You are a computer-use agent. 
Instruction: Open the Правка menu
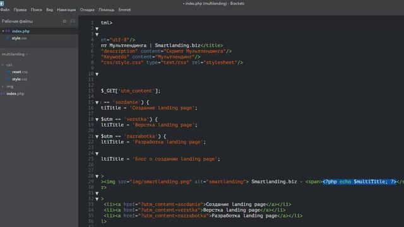[x=20, y=10]
